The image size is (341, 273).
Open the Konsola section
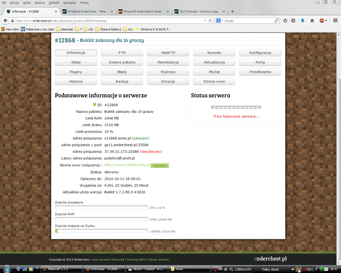214,53
